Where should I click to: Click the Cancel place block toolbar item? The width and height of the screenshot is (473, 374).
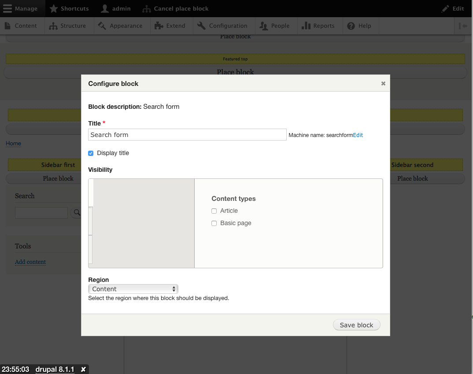175,8
